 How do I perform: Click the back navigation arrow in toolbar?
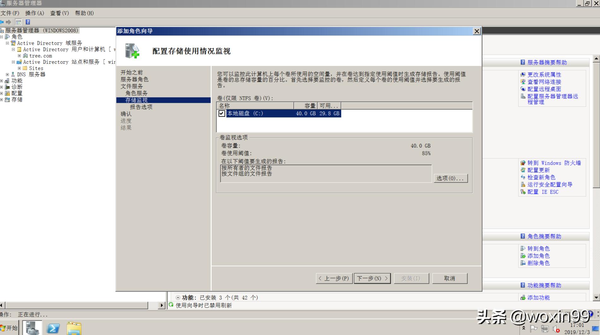2,22
